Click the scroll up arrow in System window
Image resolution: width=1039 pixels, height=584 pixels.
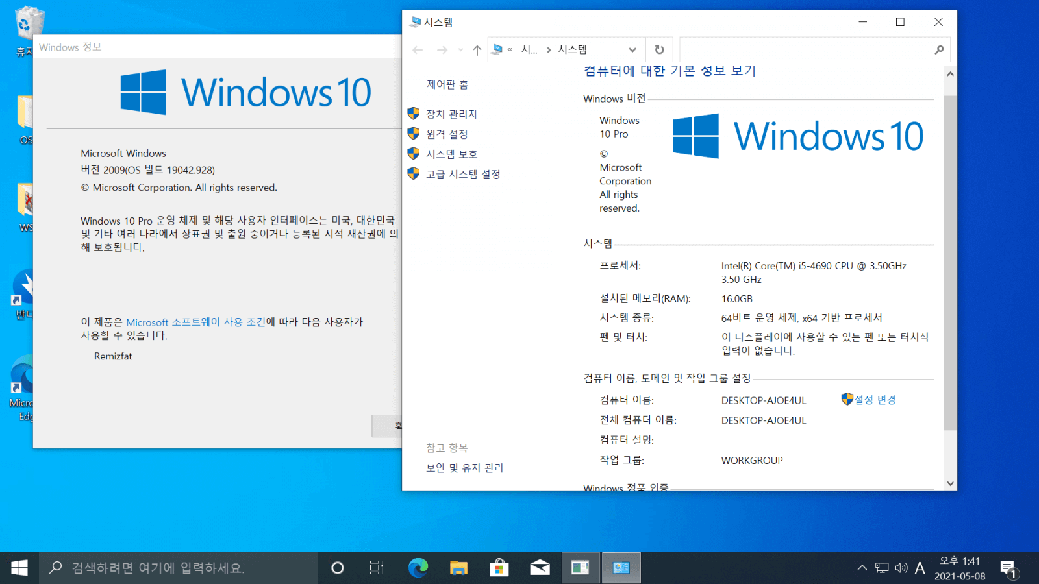(x=950, y=74)
